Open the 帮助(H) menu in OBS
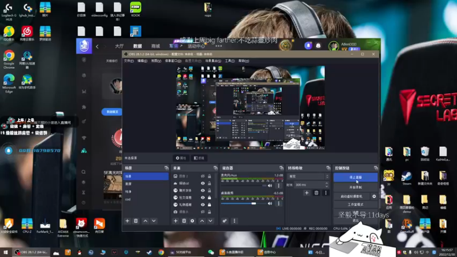457x257 pixels. [244, 61]
